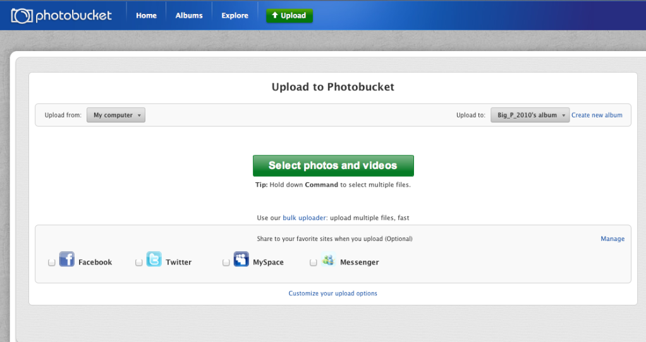
Task: Open the Explore menu item
Action: coord(235,16)
